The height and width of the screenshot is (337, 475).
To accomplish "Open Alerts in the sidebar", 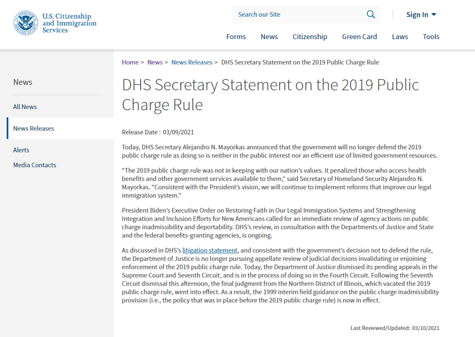I will pyautogui.click(x=21, y=150).
